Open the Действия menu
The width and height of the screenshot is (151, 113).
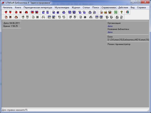tap(123, 8)
